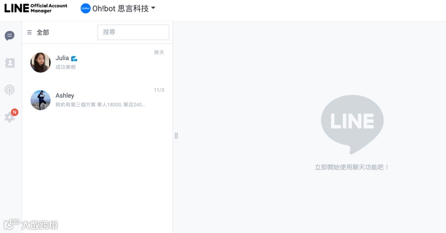This screenshot has height=233, width=446.
Task: Click Julia's profile picture
Action: (x=40, y=63)
